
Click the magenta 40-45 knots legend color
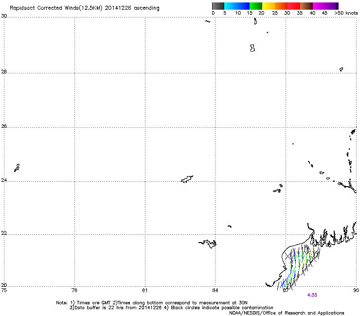[x=319, y=6]
